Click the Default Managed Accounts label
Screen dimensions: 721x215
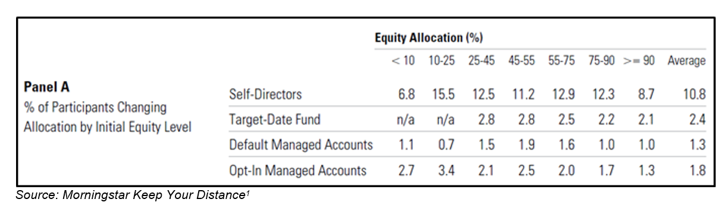click(300, 145)
